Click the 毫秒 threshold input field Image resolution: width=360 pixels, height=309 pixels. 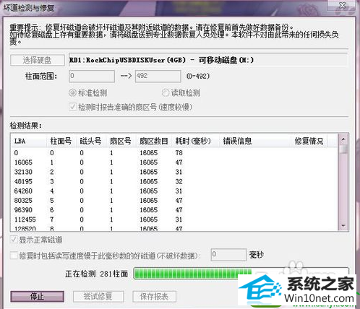tap(228, 255)
